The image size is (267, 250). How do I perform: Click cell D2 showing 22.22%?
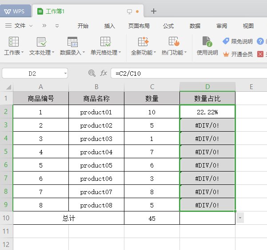[x=207, y=112]
